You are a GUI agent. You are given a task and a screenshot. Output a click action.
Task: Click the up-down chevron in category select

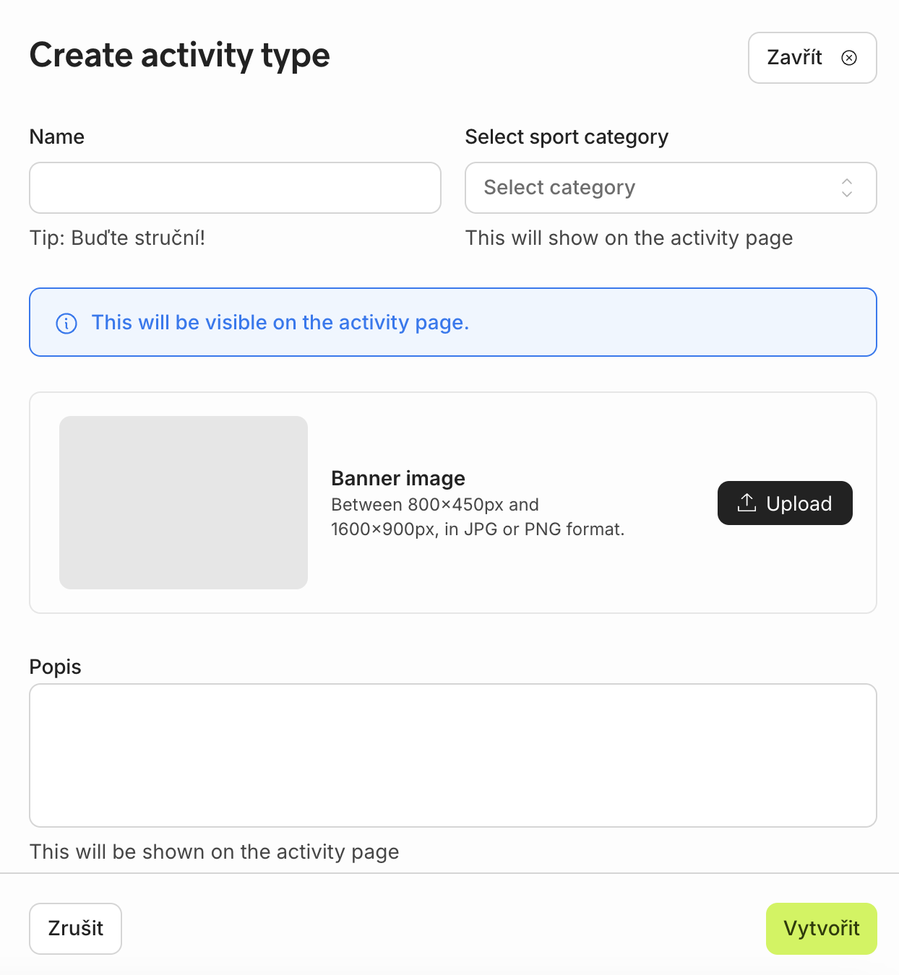click(847, 188)
